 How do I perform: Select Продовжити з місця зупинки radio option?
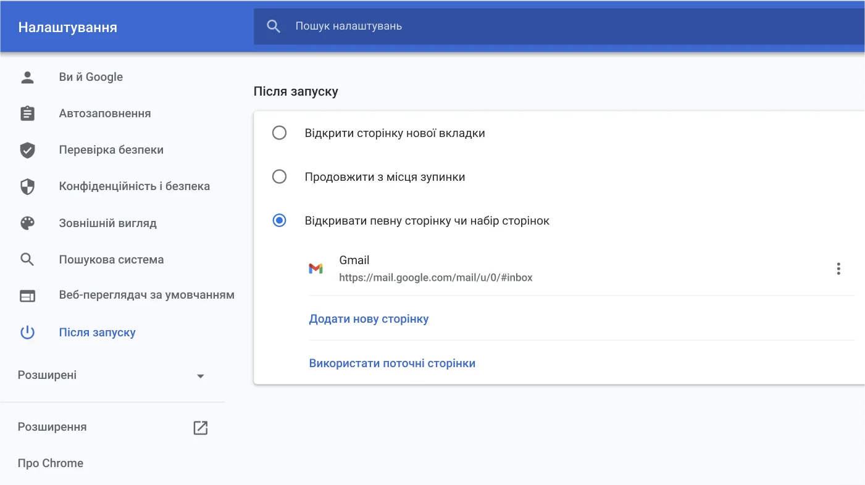point(280,177)
